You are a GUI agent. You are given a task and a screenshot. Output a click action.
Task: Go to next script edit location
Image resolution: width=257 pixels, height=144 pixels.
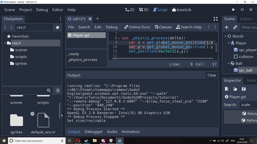pyautogui.click(x=215, y=27)
